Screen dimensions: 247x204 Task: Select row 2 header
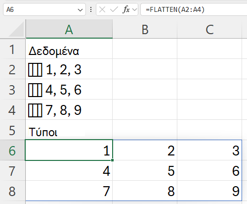click(x=12, y=69)
